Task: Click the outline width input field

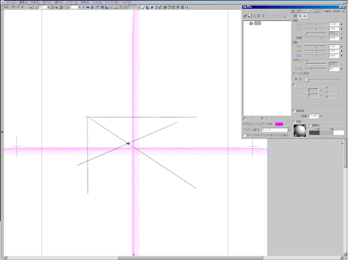Action: [313, 116]
